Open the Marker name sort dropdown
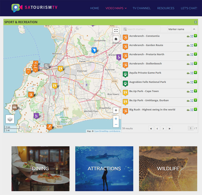The width and height of the screenshot is (202, 195). click(x=179, y=29)
